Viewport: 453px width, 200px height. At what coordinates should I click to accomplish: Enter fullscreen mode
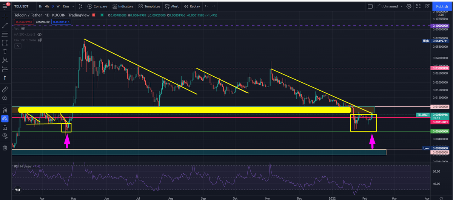418,6
